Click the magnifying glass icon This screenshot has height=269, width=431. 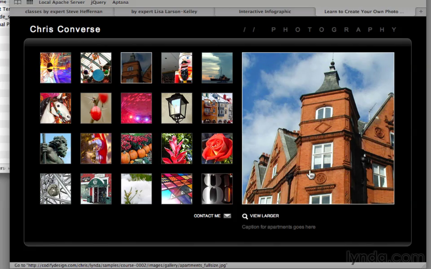coord(245,216)
